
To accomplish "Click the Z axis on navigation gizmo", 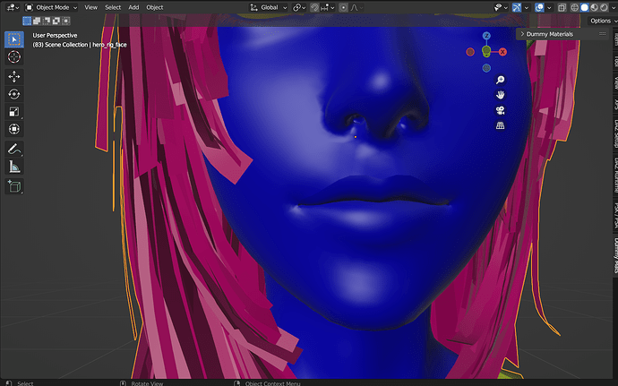I will click(x=486, y=36).
